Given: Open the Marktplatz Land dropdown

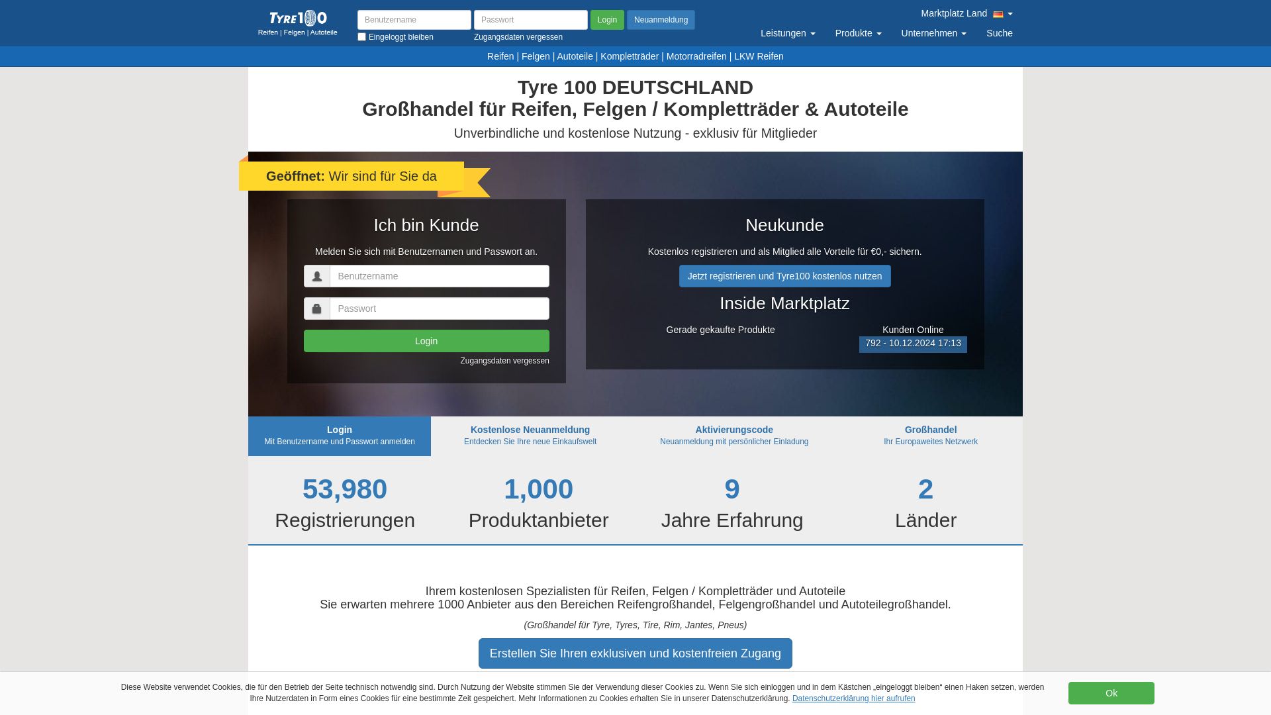Looking at the screenshot, I should coord(966,13).
